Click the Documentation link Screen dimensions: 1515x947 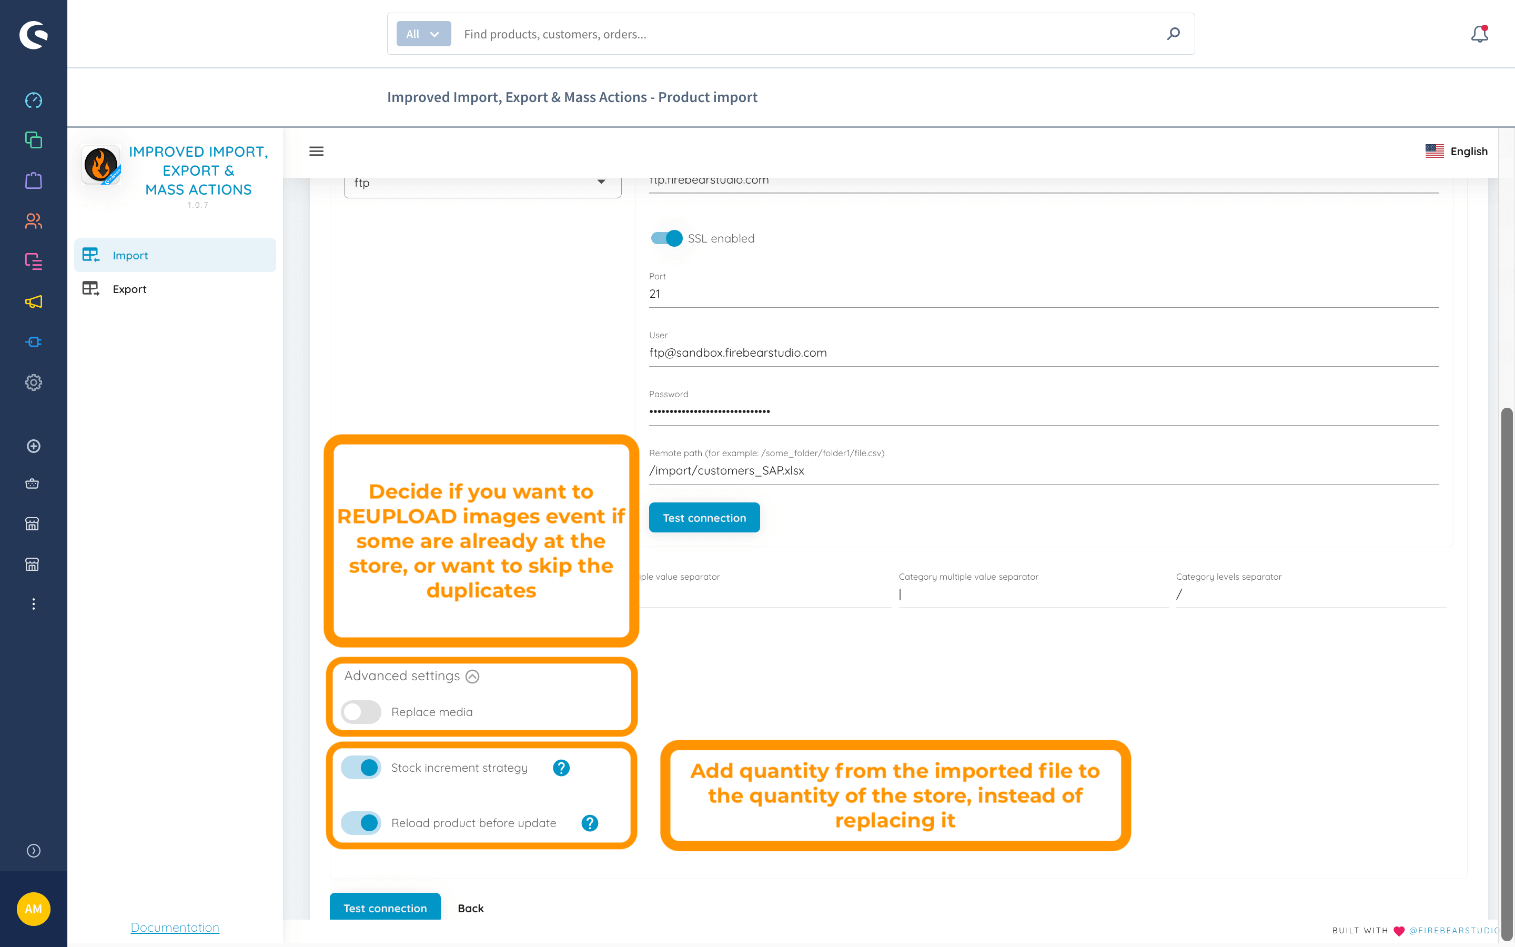(175, 926)
